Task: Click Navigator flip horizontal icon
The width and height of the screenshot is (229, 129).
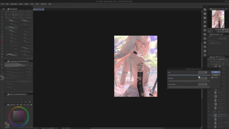Action: pos(226,32)
